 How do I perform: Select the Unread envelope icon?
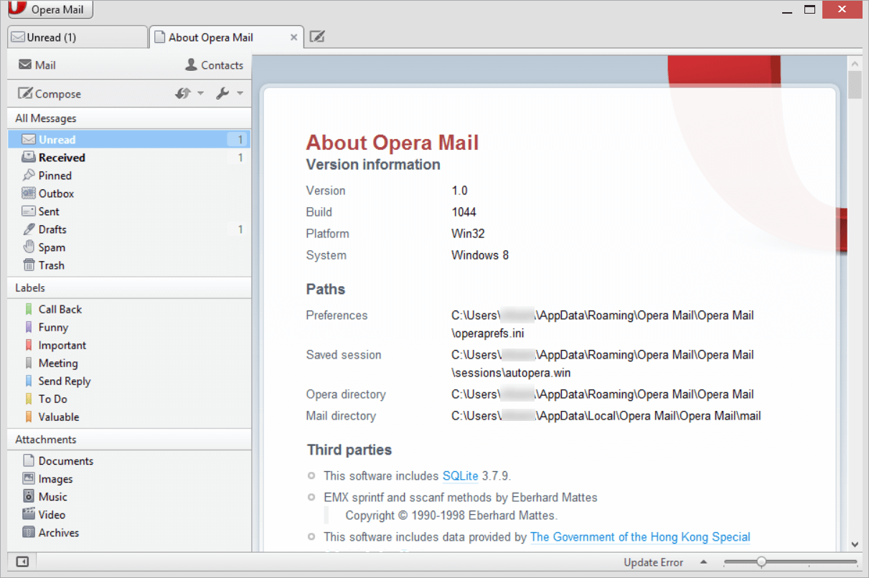point(29,140)
